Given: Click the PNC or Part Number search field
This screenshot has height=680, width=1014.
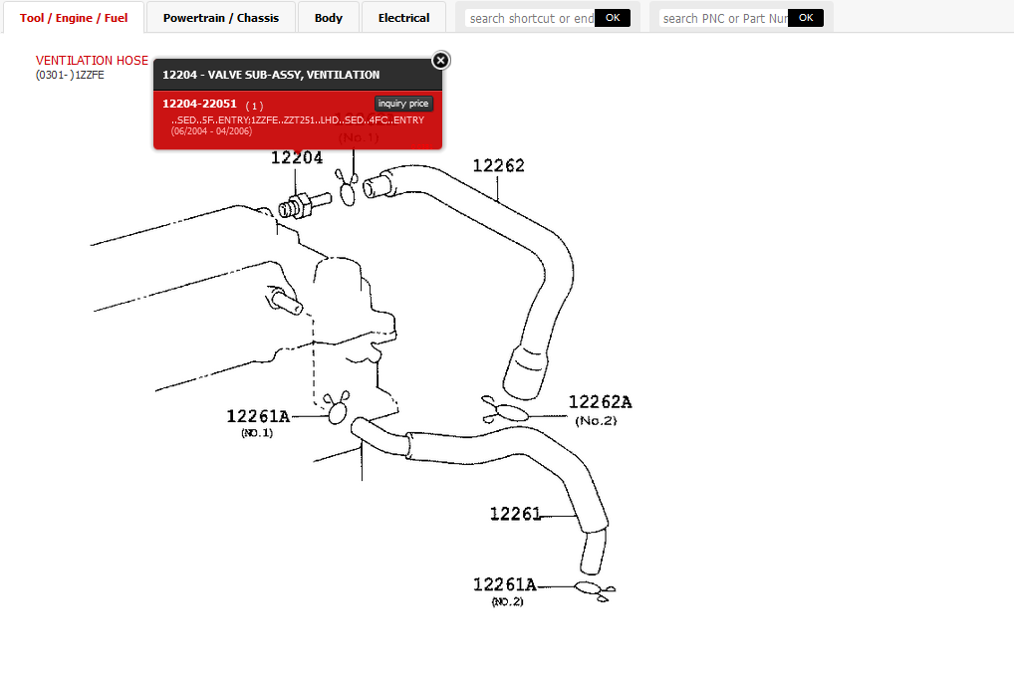Looking at the screenshot, I should tap(719, 17).
